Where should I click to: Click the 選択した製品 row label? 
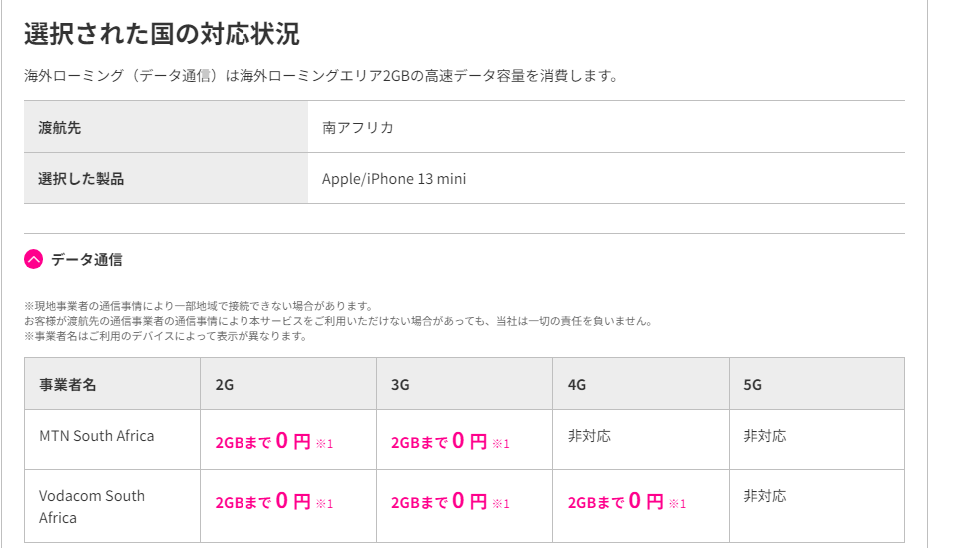pos(82,179)
